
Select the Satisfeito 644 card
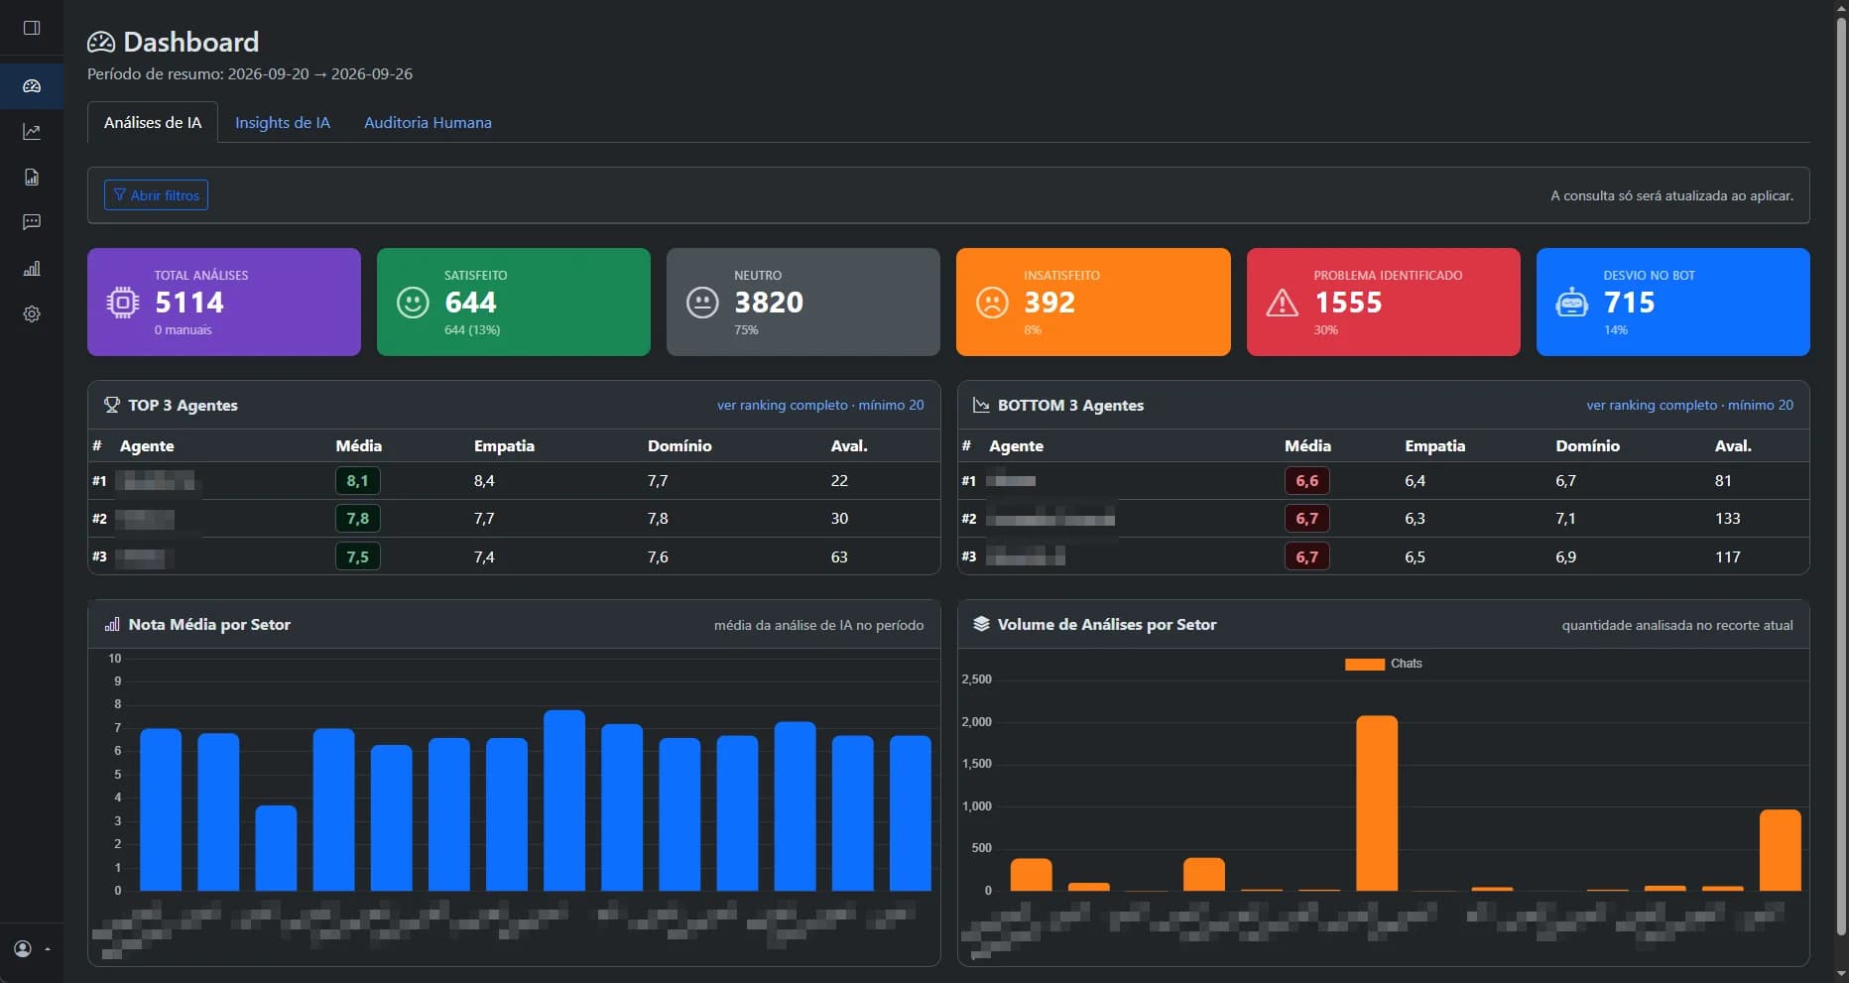(514, 302)
